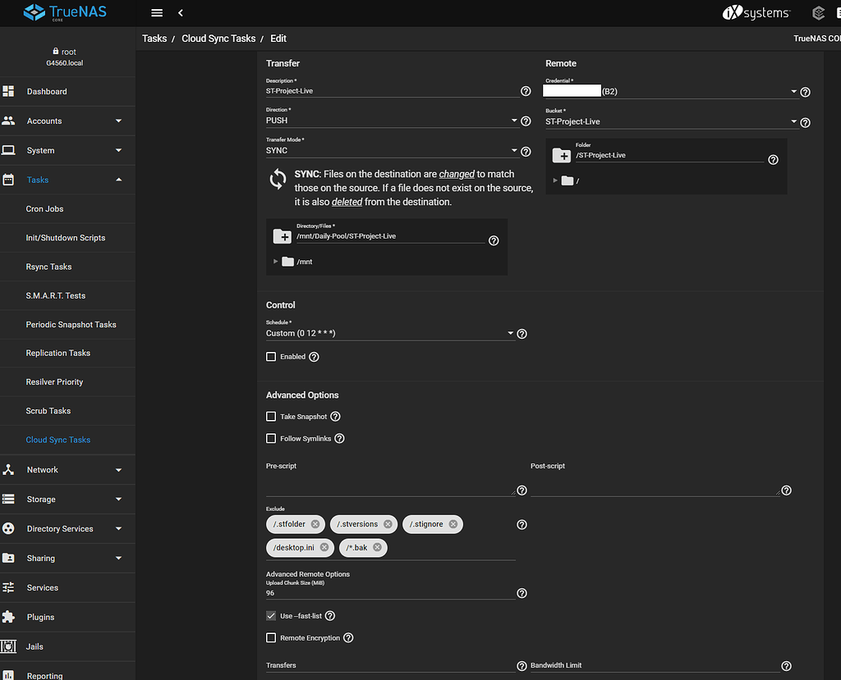Uncheck the Use --fast-list option
Viewport: 841px width, 680px height.
270,615
